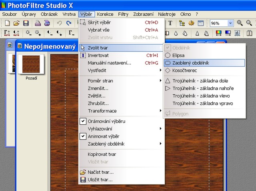The height and width of the screenshot is (191, 256).
Task: Open the Nástroje menu
Action: (167, 14)
